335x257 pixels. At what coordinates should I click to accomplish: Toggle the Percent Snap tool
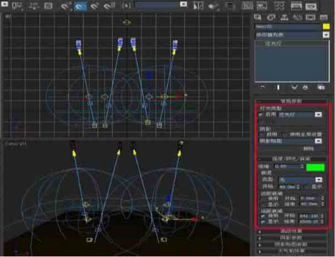click(x=95, y=6)
